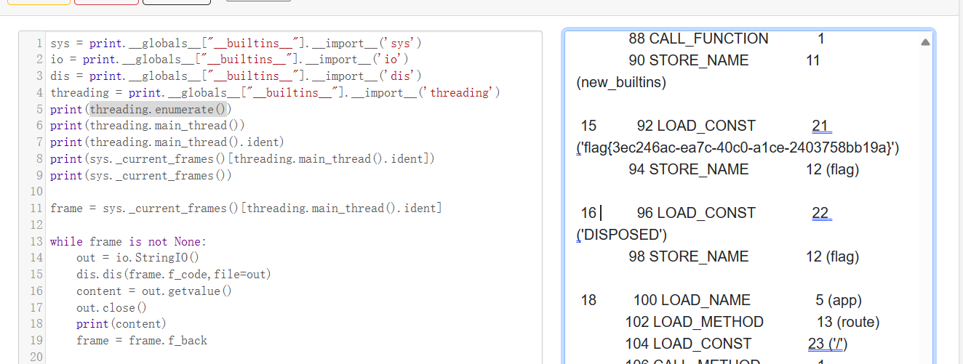
Task: Click line number 20 in gutter
Action: coord(36,357)
